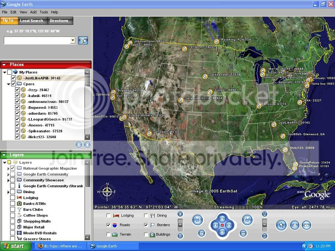This screenshot has height=251, width=335.
Task: Switch to the Directions tab
Action: (60, 21)
